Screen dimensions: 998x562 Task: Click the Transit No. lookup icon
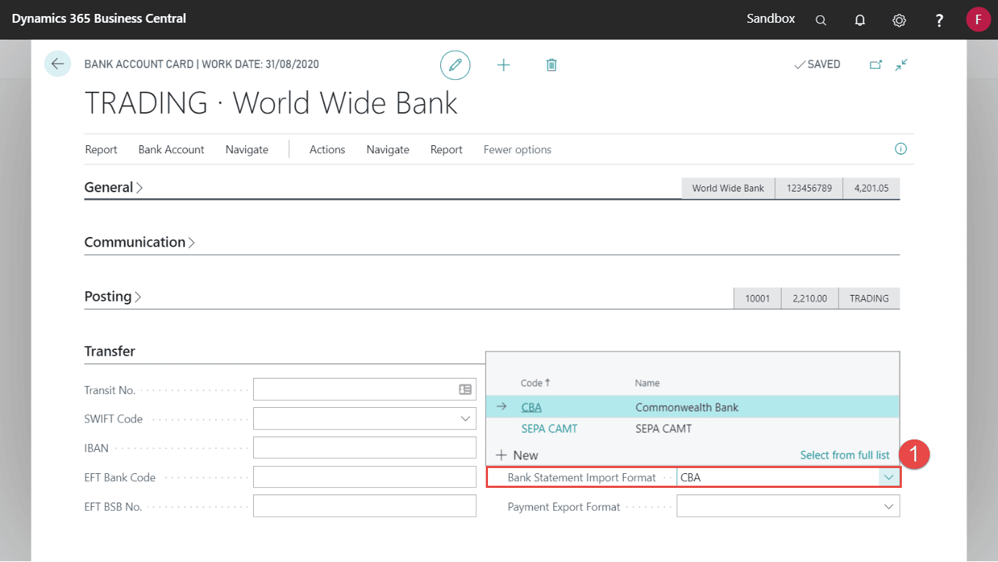tap(465, 390)
